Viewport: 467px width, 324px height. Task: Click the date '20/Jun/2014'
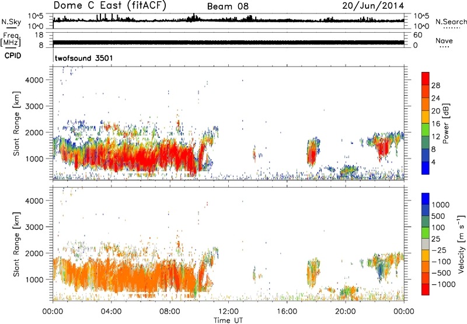click(x=373, y=6)
